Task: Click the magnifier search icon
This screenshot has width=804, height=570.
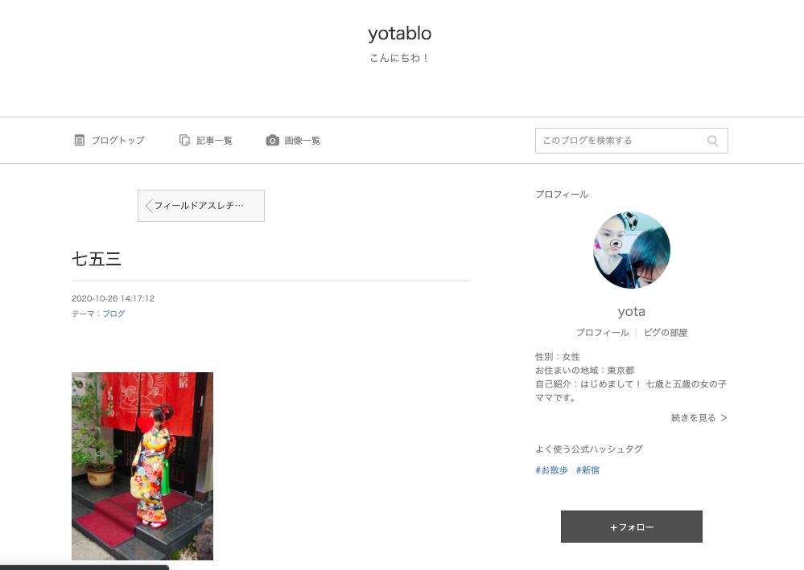Action: point(712,141)
